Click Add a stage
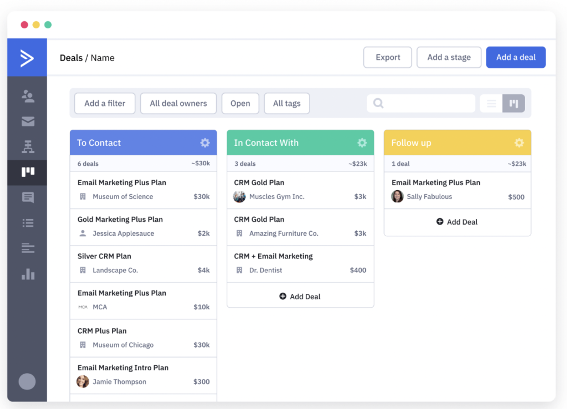Viewport: 567px width, 409px height. pos(449,57)
